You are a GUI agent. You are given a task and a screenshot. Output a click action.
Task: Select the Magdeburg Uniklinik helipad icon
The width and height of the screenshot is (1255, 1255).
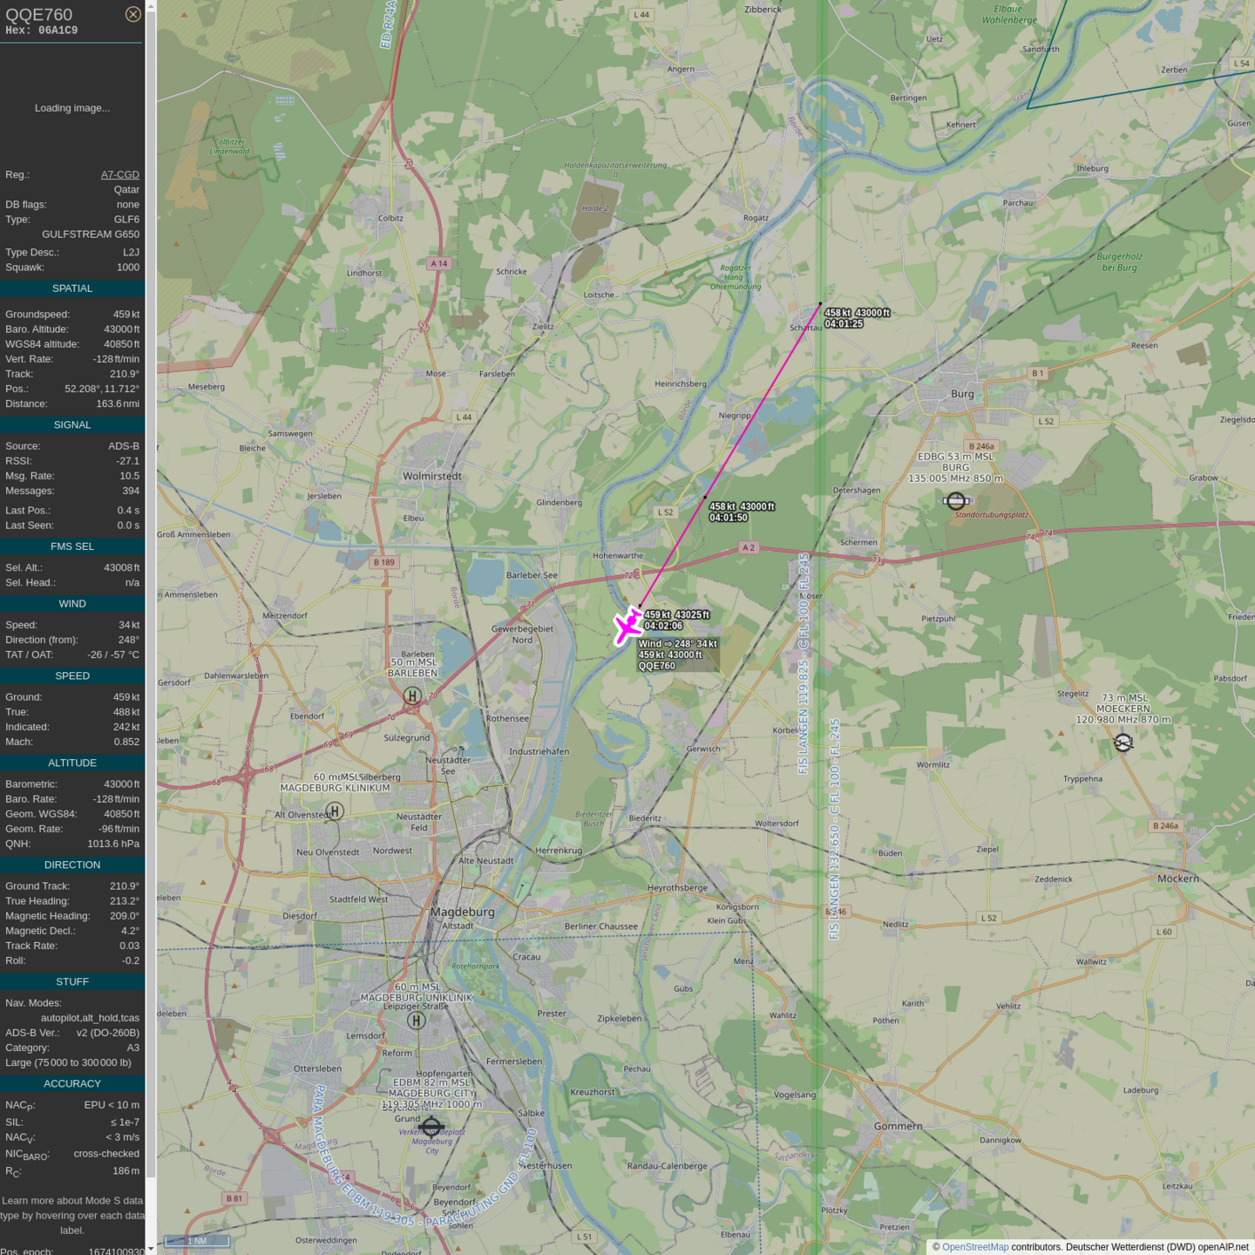pyautogui.click(x=417, y=1021)
